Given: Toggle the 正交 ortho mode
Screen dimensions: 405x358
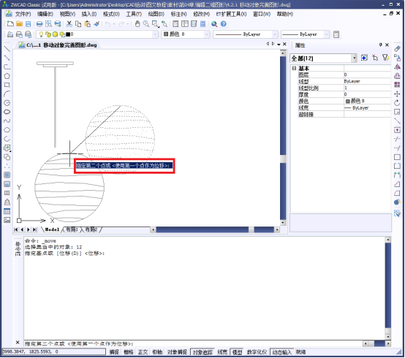Looking at the screenshot, I should click(143, 352).
